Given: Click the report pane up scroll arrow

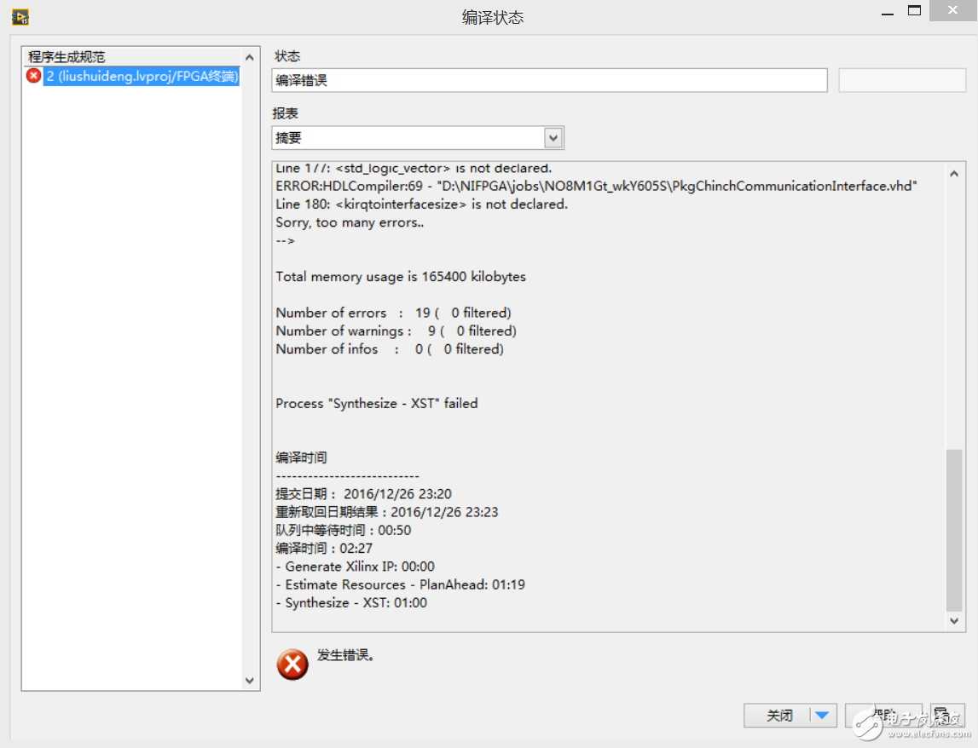Looking at the screenshot, I should (x=953, y=174).
